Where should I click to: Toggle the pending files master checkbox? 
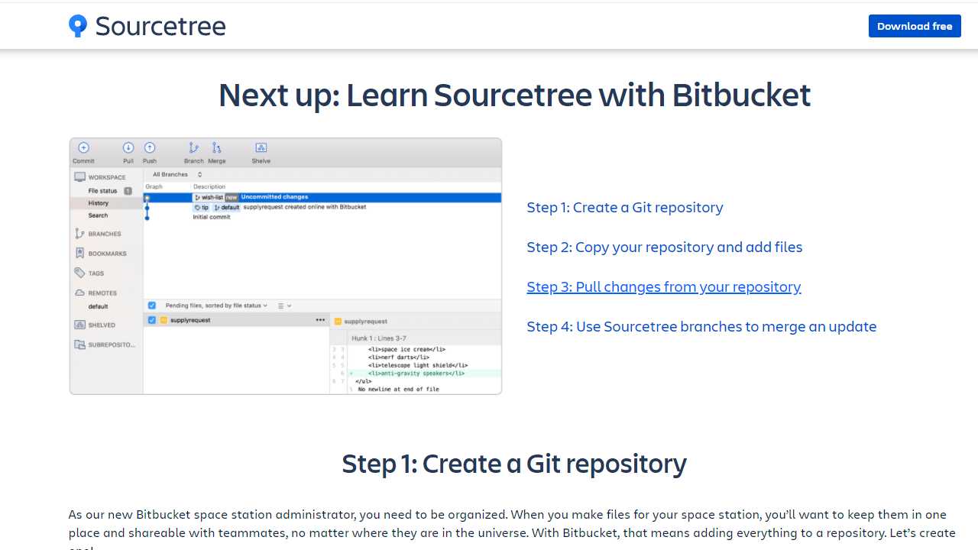click(x=151, y=305)
